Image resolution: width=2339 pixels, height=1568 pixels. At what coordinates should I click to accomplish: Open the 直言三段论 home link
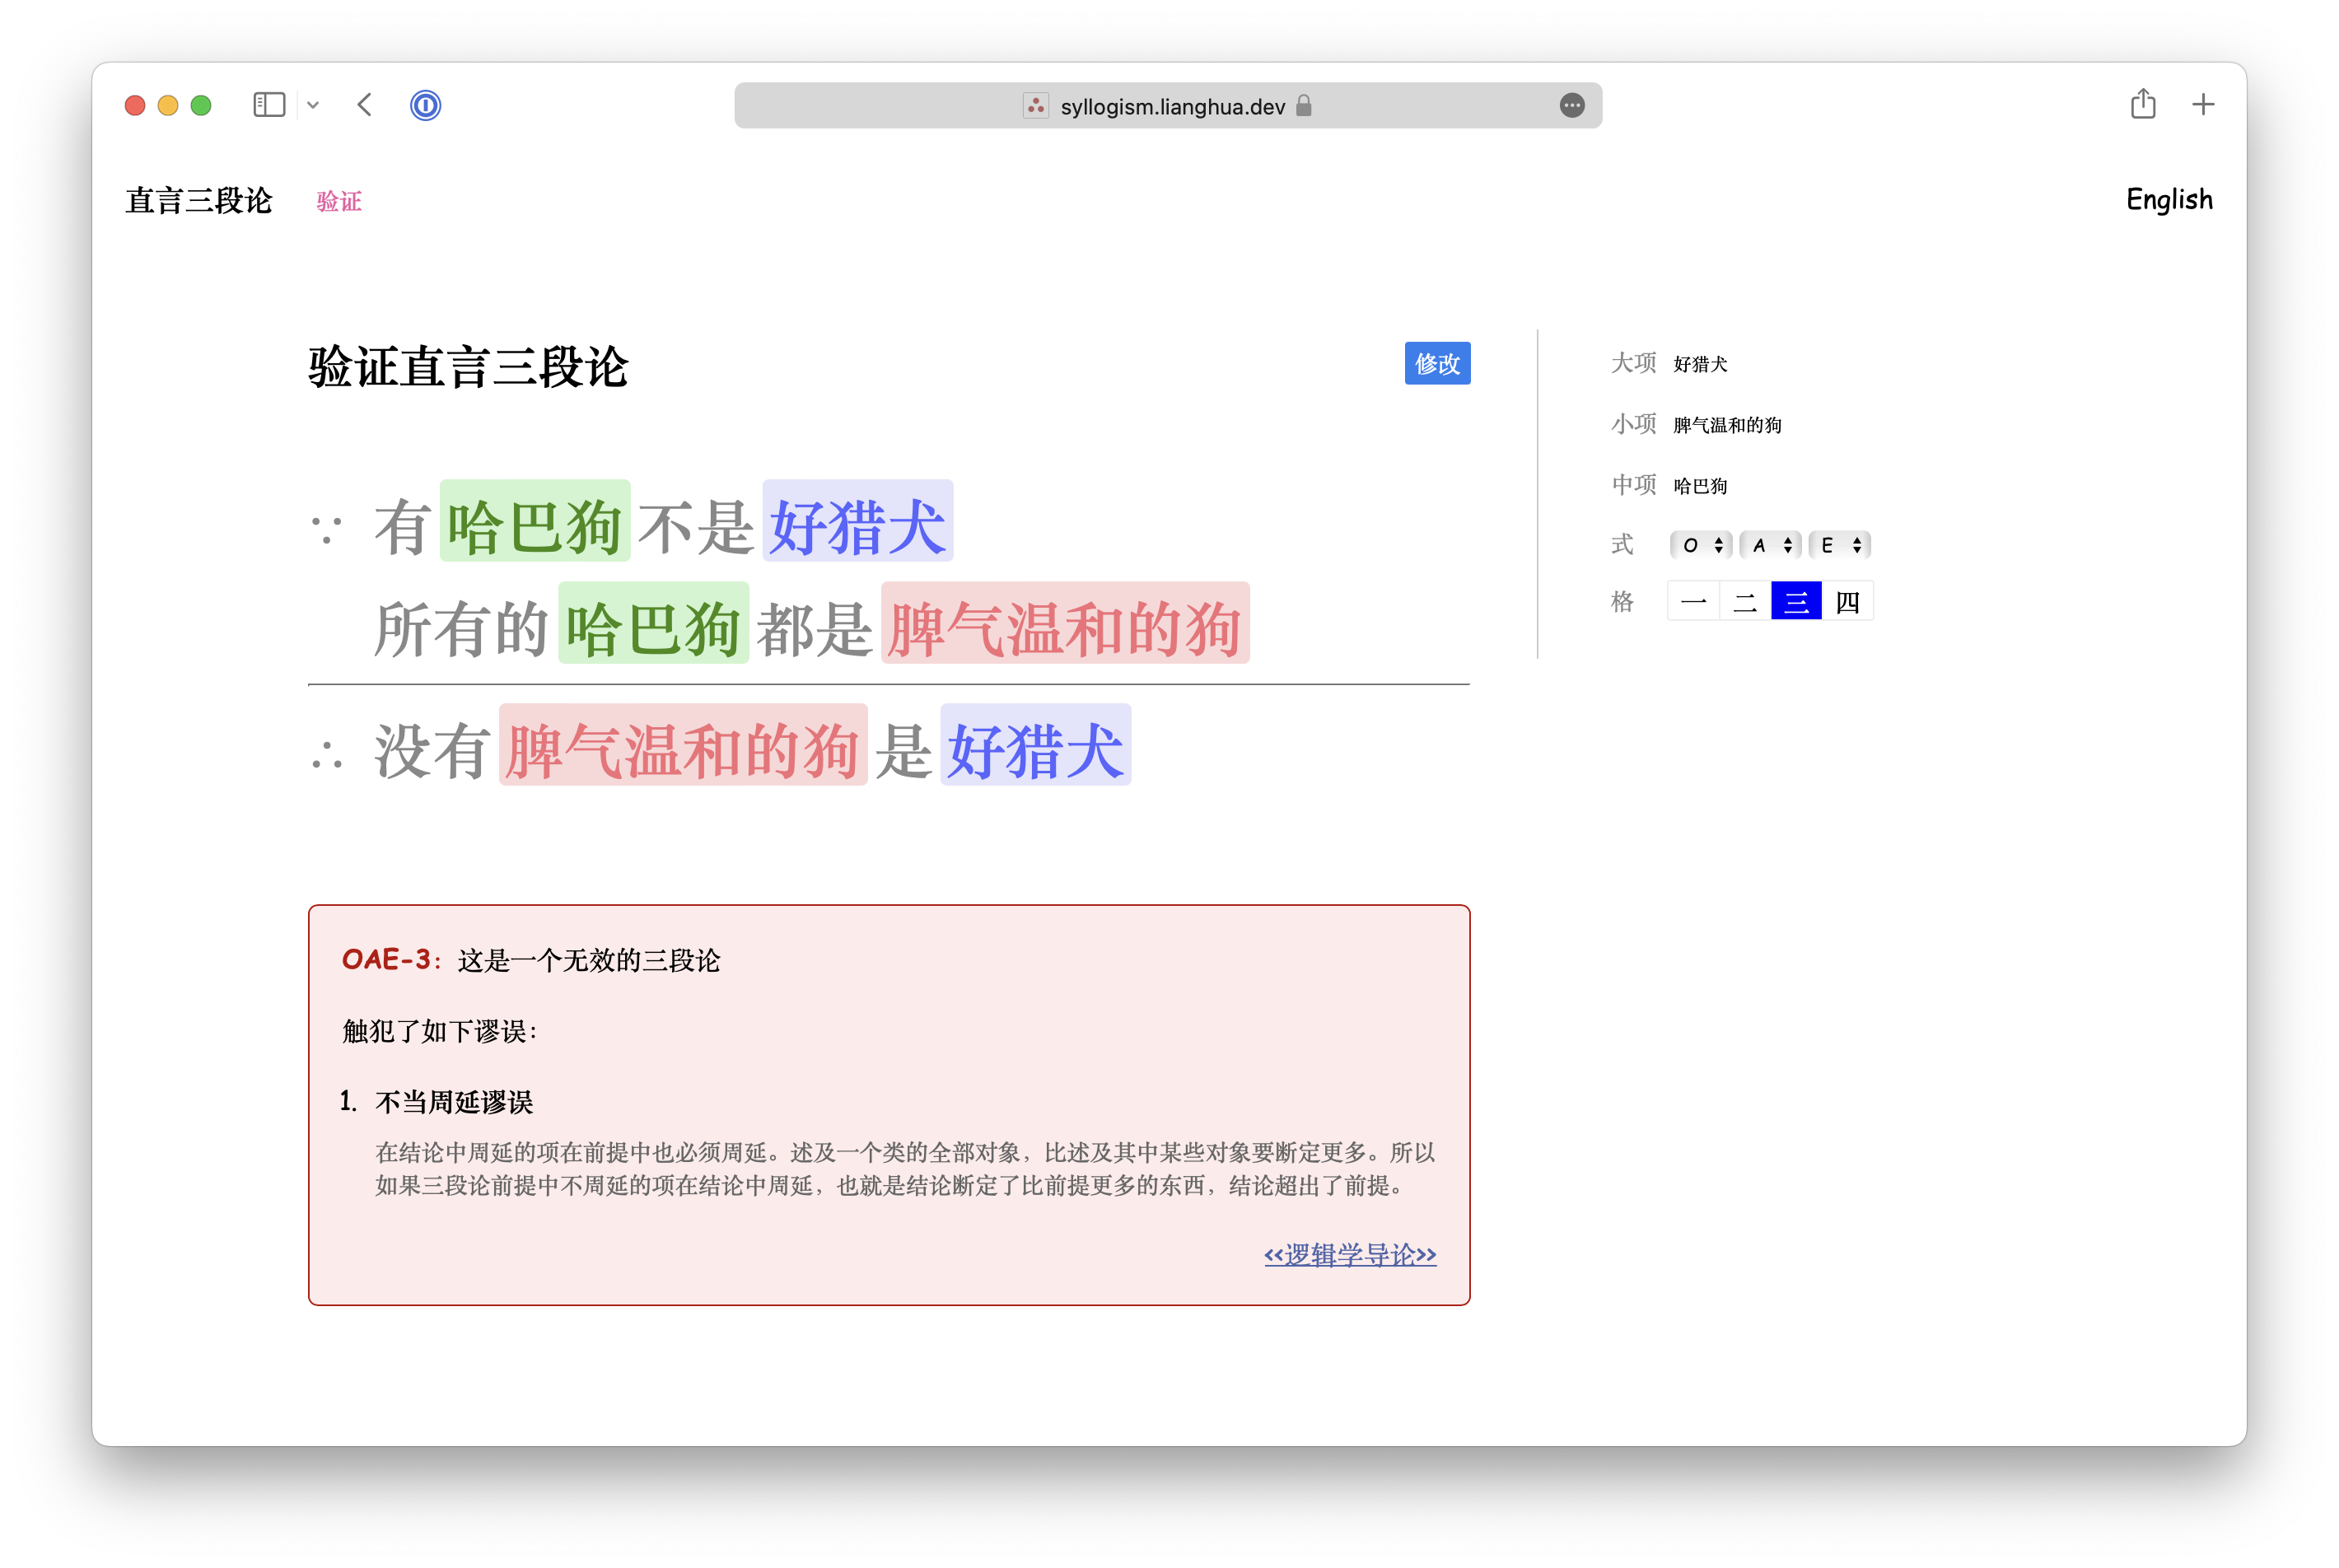(199, 200)
